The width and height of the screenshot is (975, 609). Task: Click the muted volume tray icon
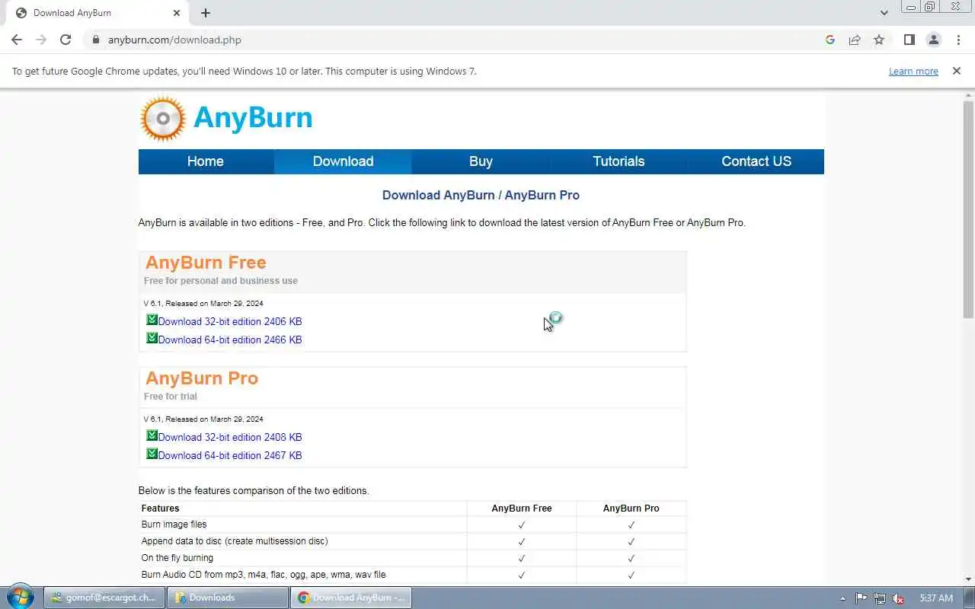[x=899, y=598]
